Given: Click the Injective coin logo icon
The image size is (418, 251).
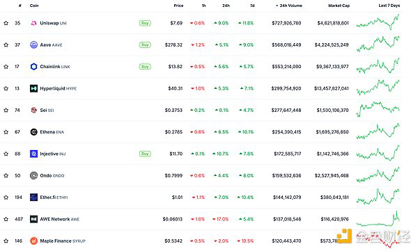Looking at the screenshot, I should [x=33, y=154].
